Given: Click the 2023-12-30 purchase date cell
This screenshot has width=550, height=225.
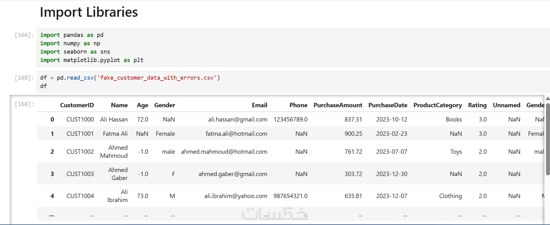Looking at the screenshot, I should coord(392,174).
